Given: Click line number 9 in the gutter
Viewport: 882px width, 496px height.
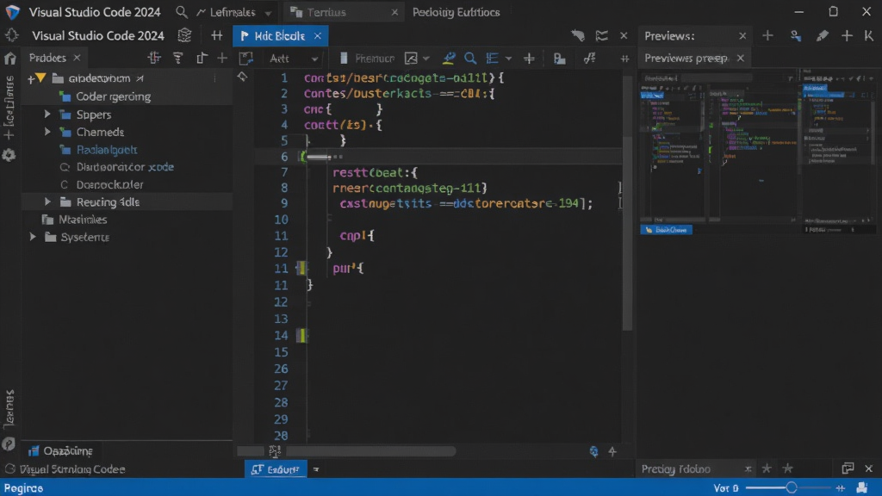Looking at the screenshot, I should (284, 203).
